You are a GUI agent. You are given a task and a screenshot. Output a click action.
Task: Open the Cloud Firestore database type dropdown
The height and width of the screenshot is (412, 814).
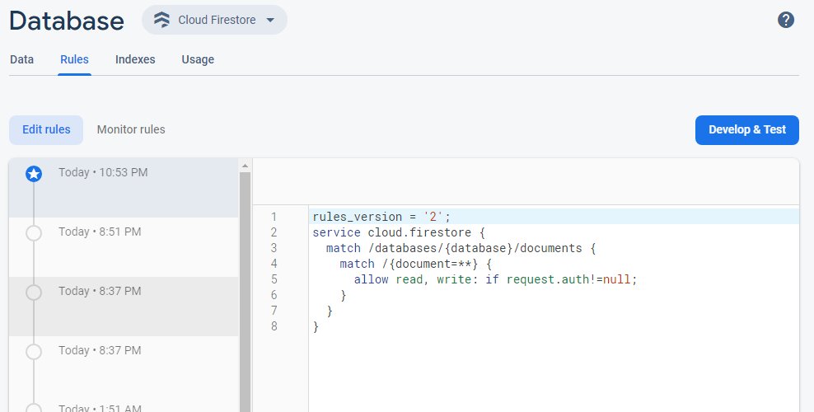pos(214,20)
